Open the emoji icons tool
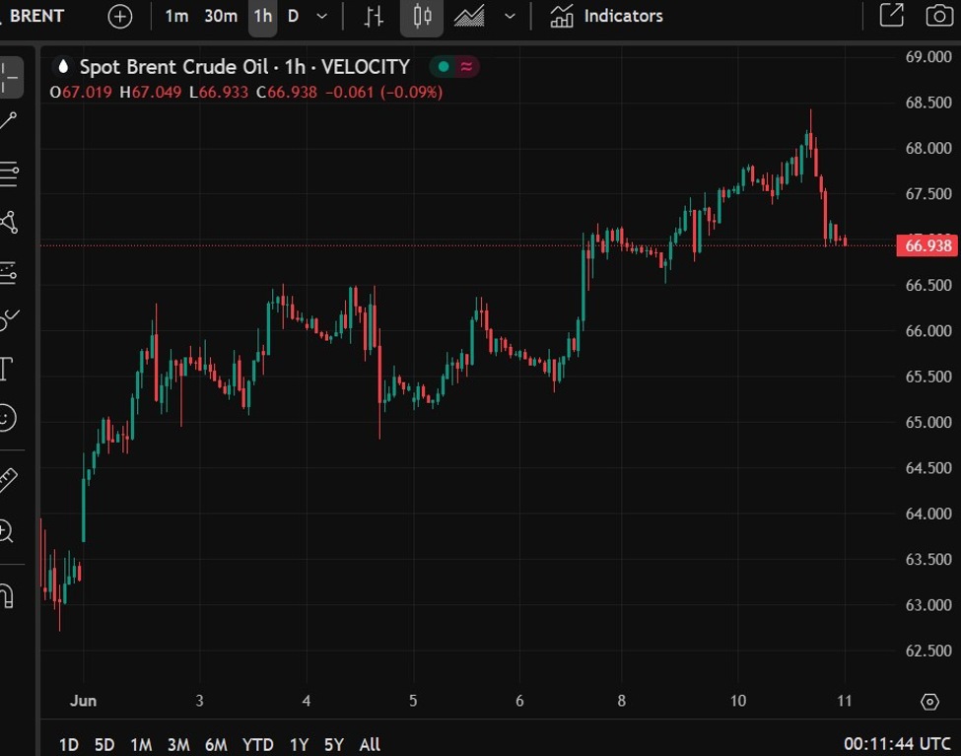 coord(7,418)
